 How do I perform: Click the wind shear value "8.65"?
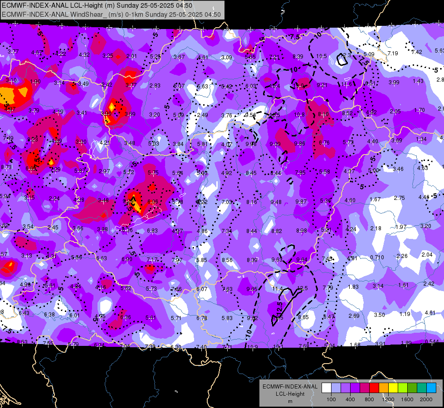pos(303,317)
